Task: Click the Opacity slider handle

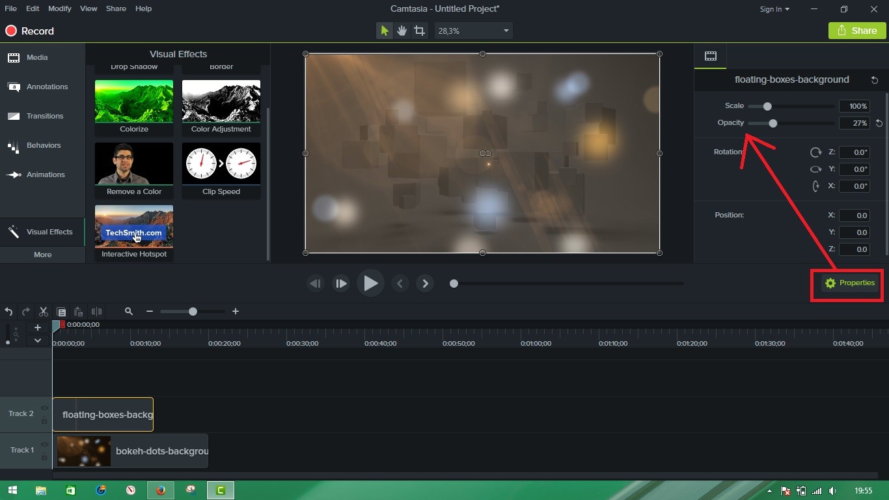Action: [773, 123]
